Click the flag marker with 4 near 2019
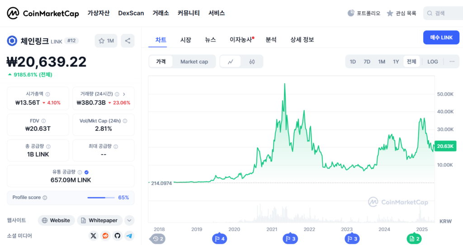This screenshot has width=463, height=245. [219, 239]
